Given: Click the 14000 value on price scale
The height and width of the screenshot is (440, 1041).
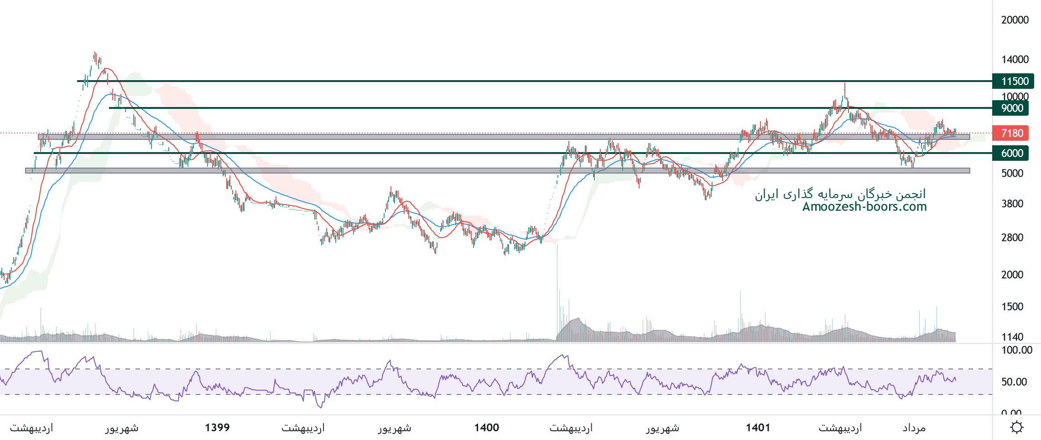Looking at the screenshot, I should tap(1015, 59).
